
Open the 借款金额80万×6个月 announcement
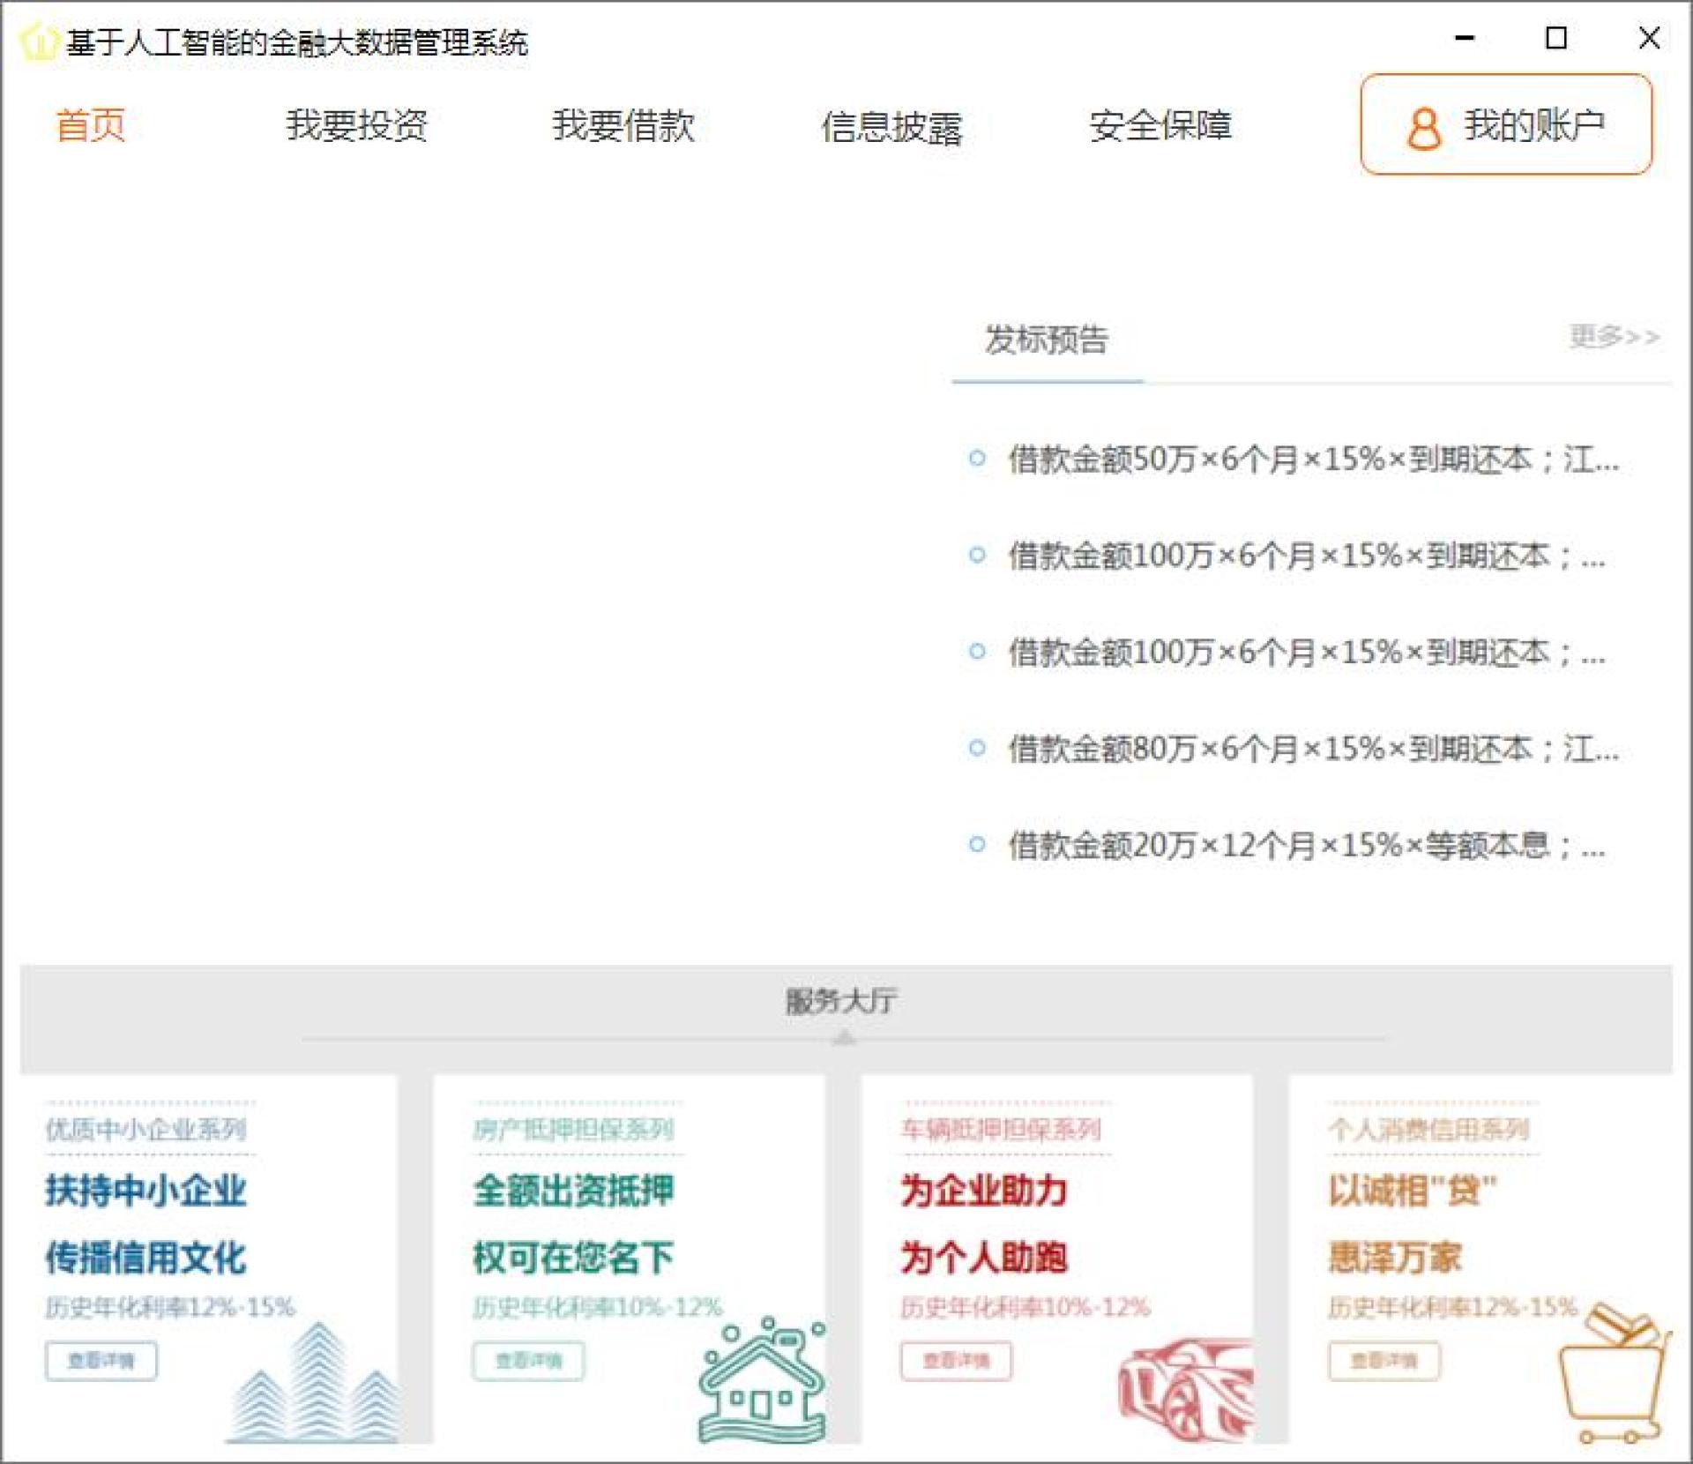tap(1312, 749)
